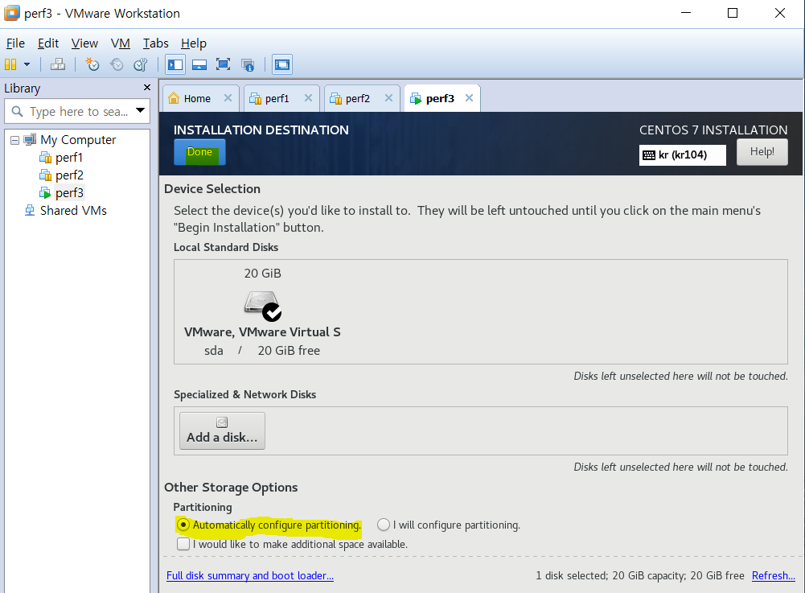Close the Home tab
Screen dimensions: 805x593
pos(228,97)
